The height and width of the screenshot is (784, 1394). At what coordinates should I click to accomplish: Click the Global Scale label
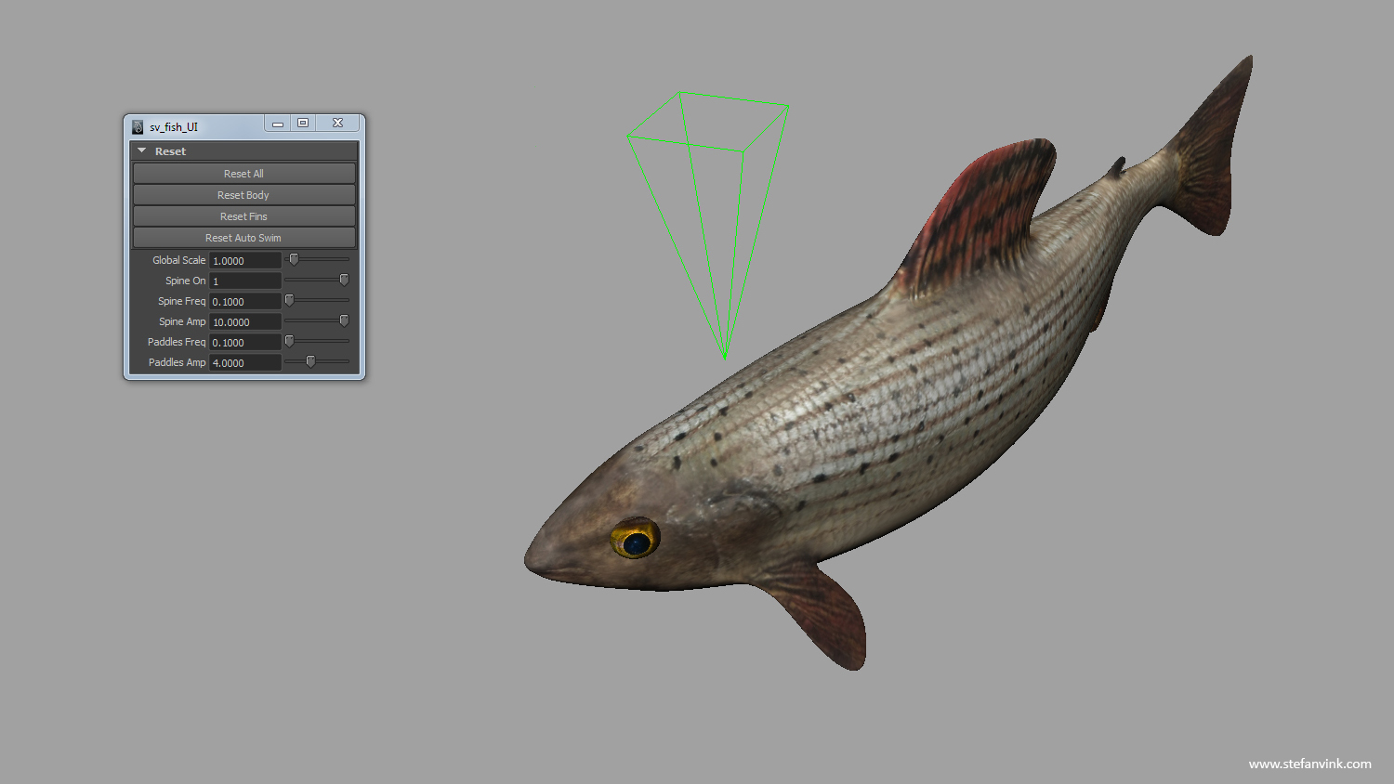click(x=178, y=260)
